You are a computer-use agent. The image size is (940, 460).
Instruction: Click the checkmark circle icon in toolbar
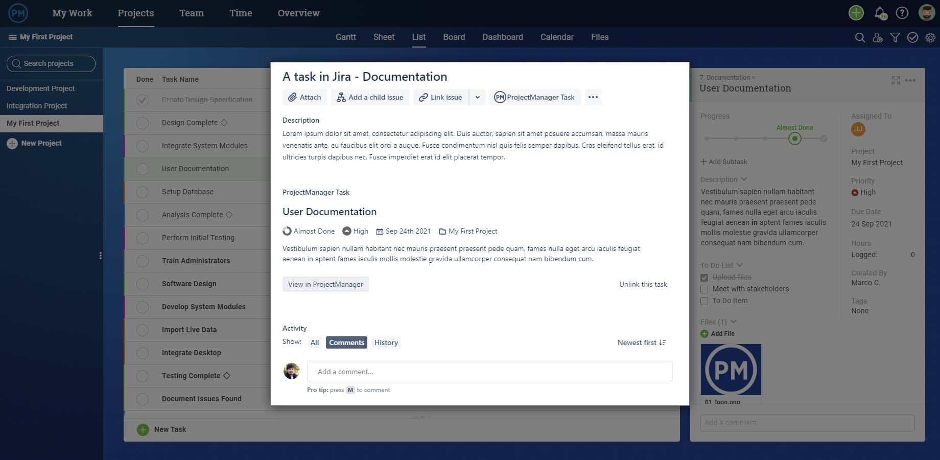click(913, 37)
